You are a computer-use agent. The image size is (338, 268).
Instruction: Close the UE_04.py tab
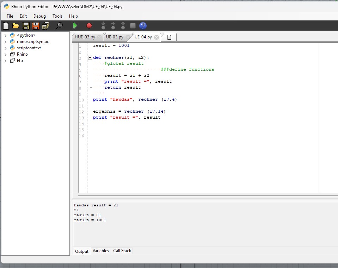coord(156,37)
